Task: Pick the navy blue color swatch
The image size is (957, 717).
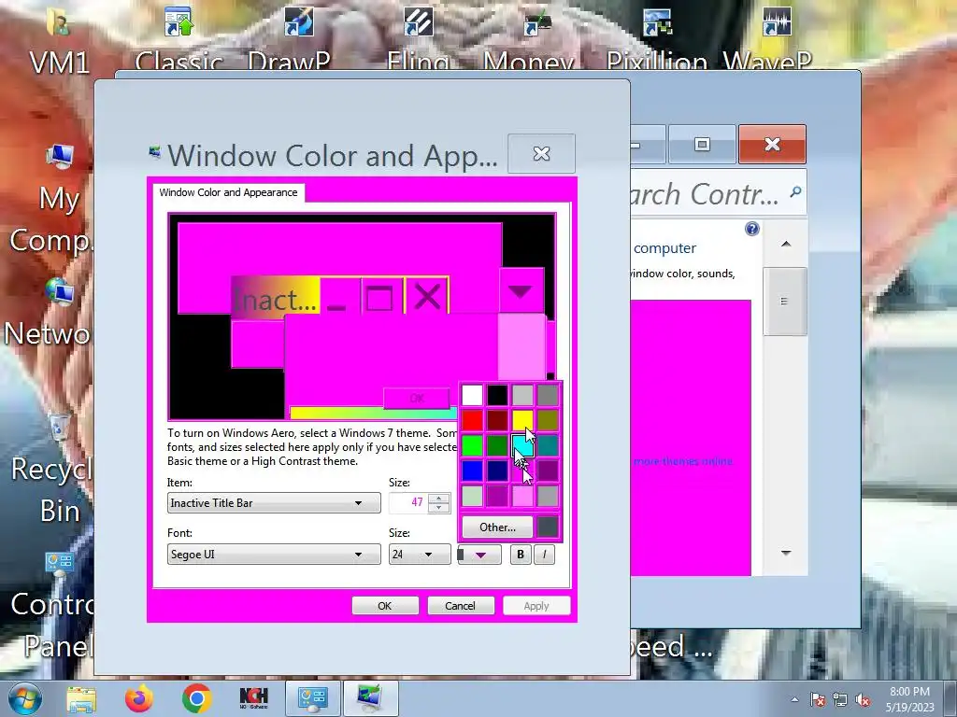Action: pos(497,471)
